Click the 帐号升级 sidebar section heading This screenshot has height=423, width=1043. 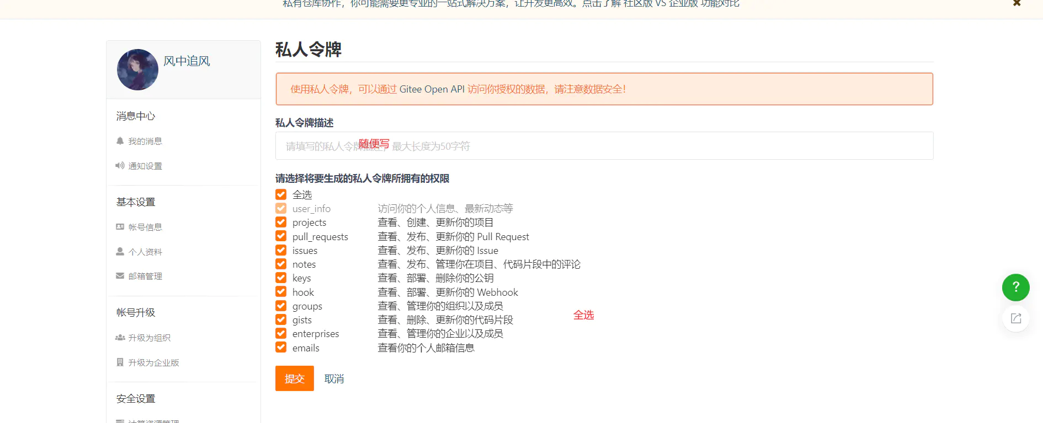(136, 313)
